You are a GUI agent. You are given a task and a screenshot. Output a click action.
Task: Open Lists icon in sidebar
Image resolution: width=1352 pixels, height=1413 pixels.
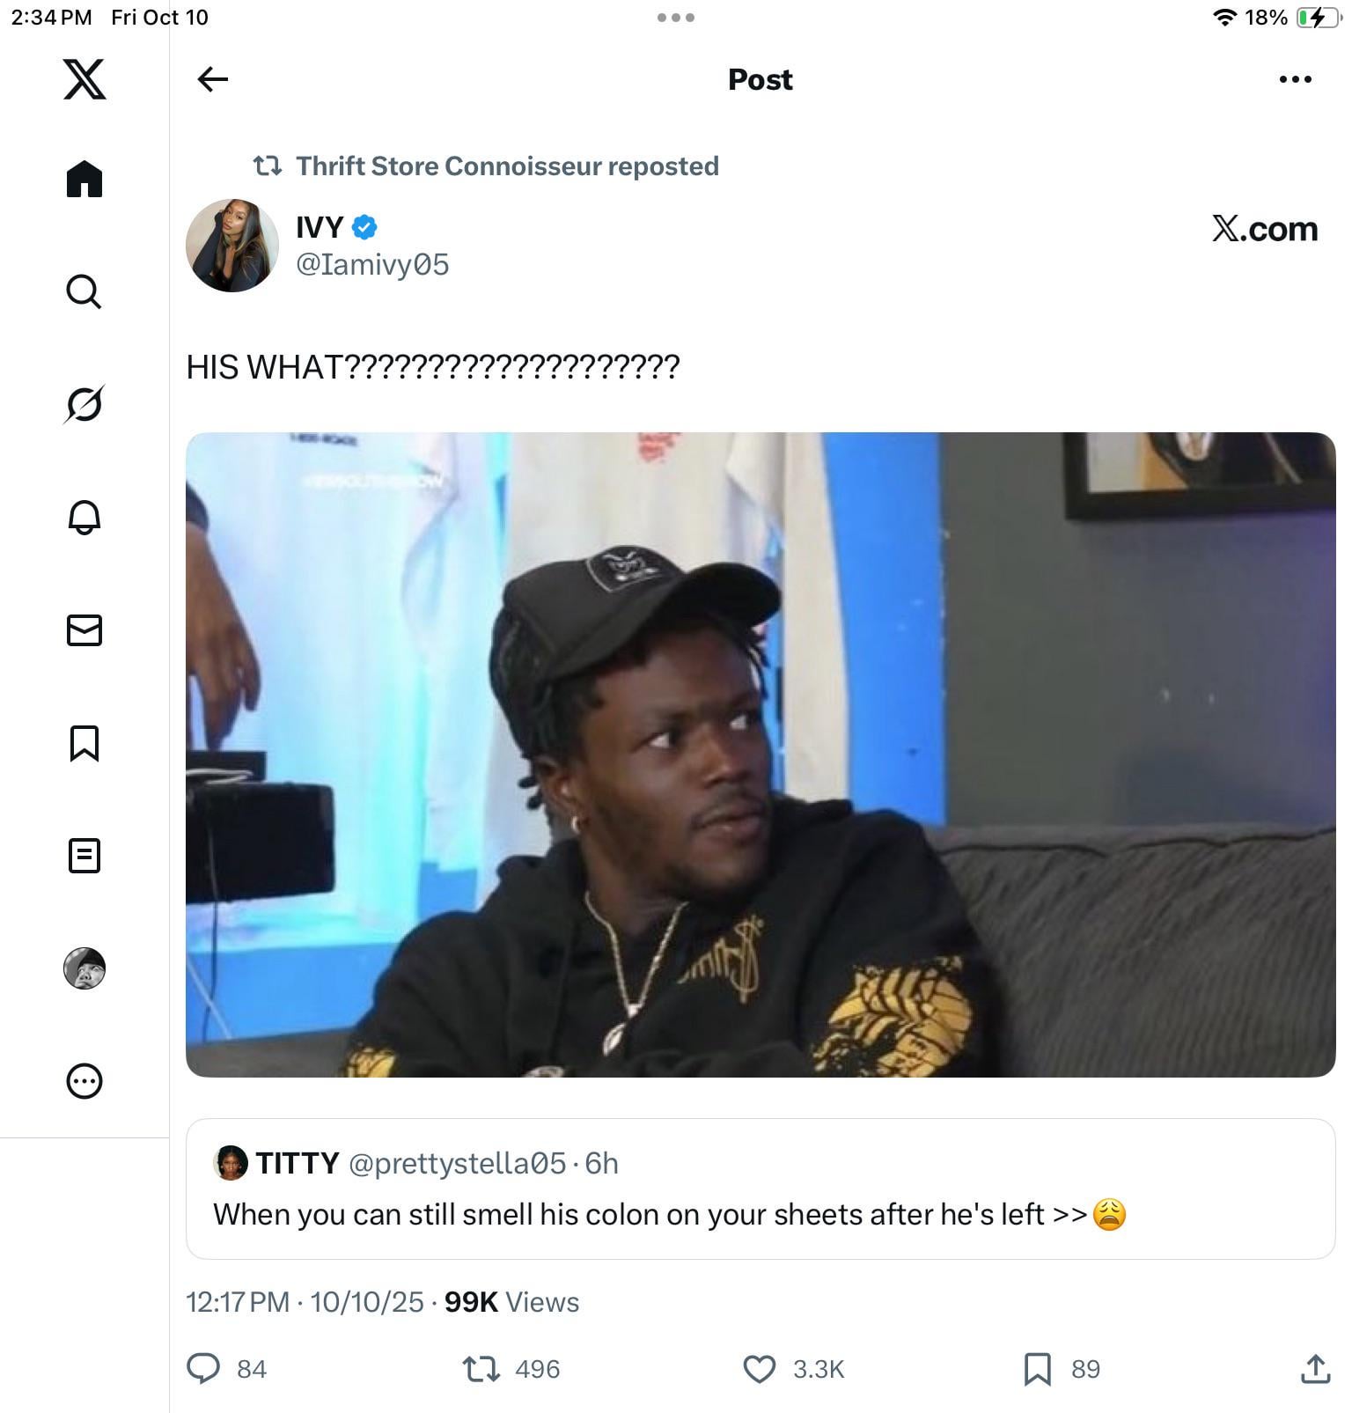[x=84, y=856]
